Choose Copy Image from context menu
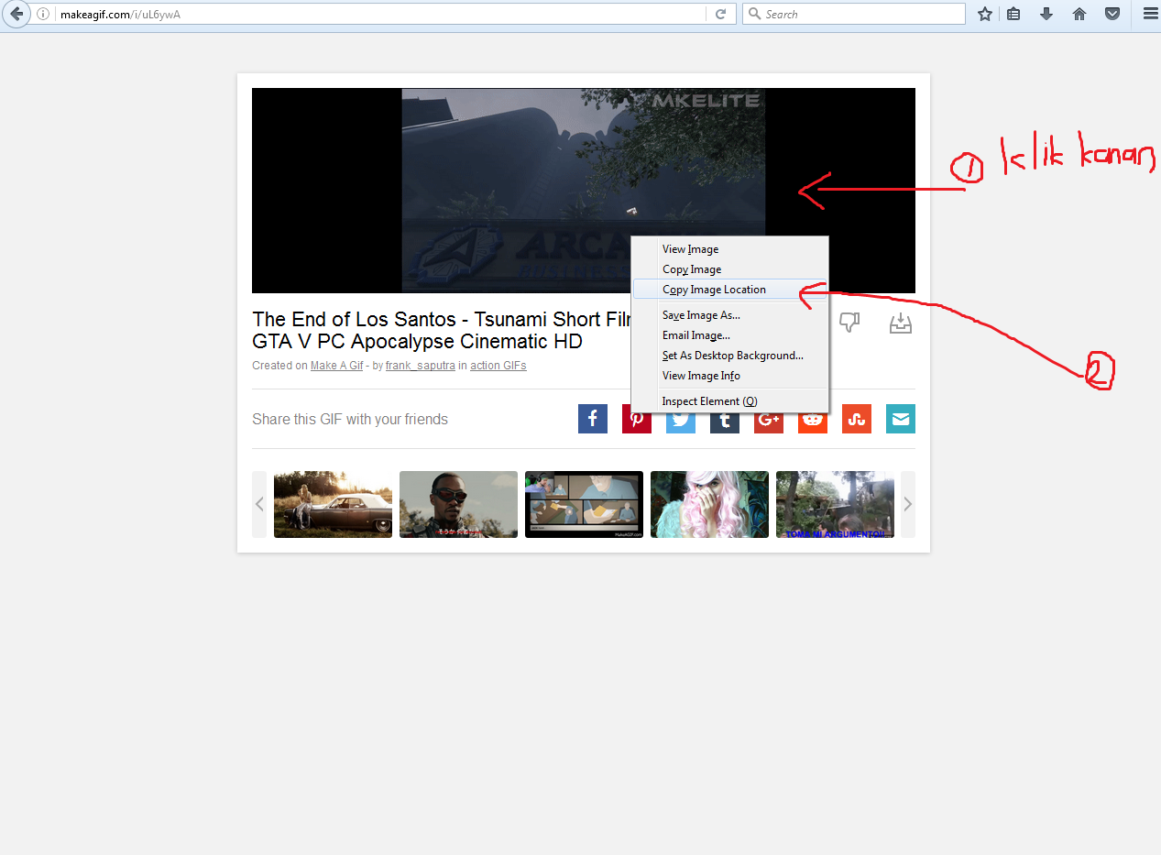 coord(730,269)
